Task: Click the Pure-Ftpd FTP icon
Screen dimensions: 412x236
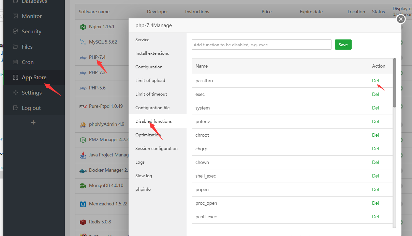Action: (83, 106)
